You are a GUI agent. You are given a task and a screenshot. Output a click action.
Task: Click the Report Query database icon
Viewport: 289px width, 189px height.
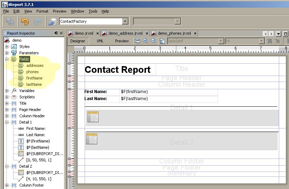point(137,41)
